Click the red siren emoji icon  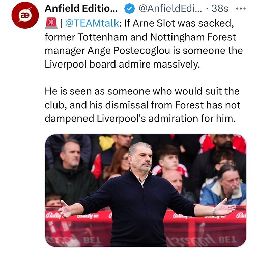[51, 23]
